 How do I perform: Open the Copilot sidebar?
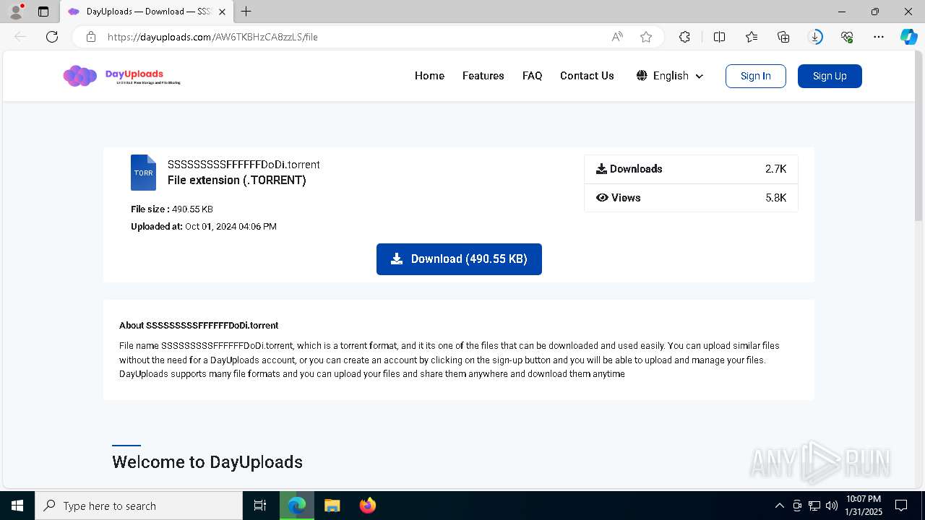908,37
